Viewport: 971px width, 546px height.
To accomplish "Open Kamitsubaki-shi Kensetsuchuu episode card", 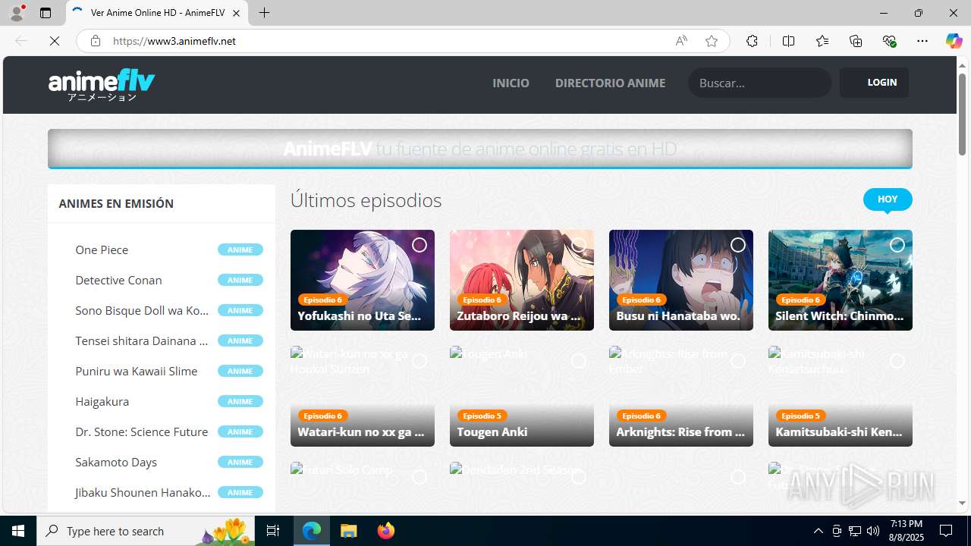I will 841,397.
